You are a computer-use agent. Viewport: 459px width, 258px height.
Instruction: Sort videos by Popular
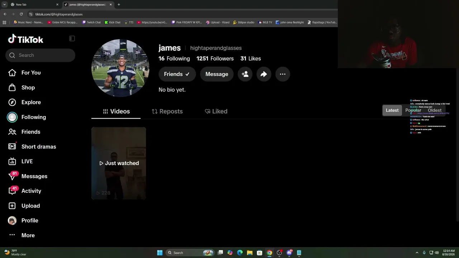pos(413,110)
